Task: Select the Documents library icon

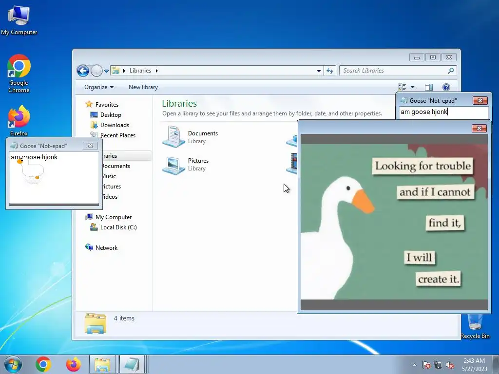Action: coord(173,136)
